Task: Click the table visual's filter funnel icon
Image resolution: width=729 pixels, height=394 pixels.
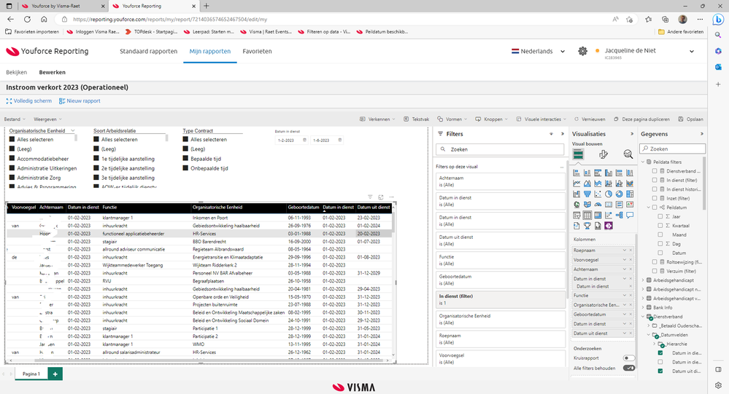Action: point(370,197)
